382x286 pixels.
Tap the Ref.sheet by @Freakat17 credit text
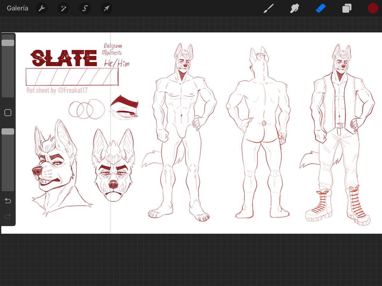coord(57,91)
